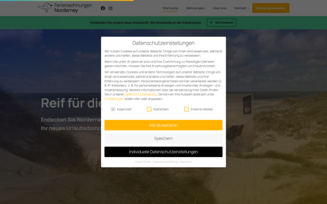Image resolution: width=327 pixels, height=204 pixels.
Task: Click the Strandvilla announcement banner text
Action: pos(146,23)
